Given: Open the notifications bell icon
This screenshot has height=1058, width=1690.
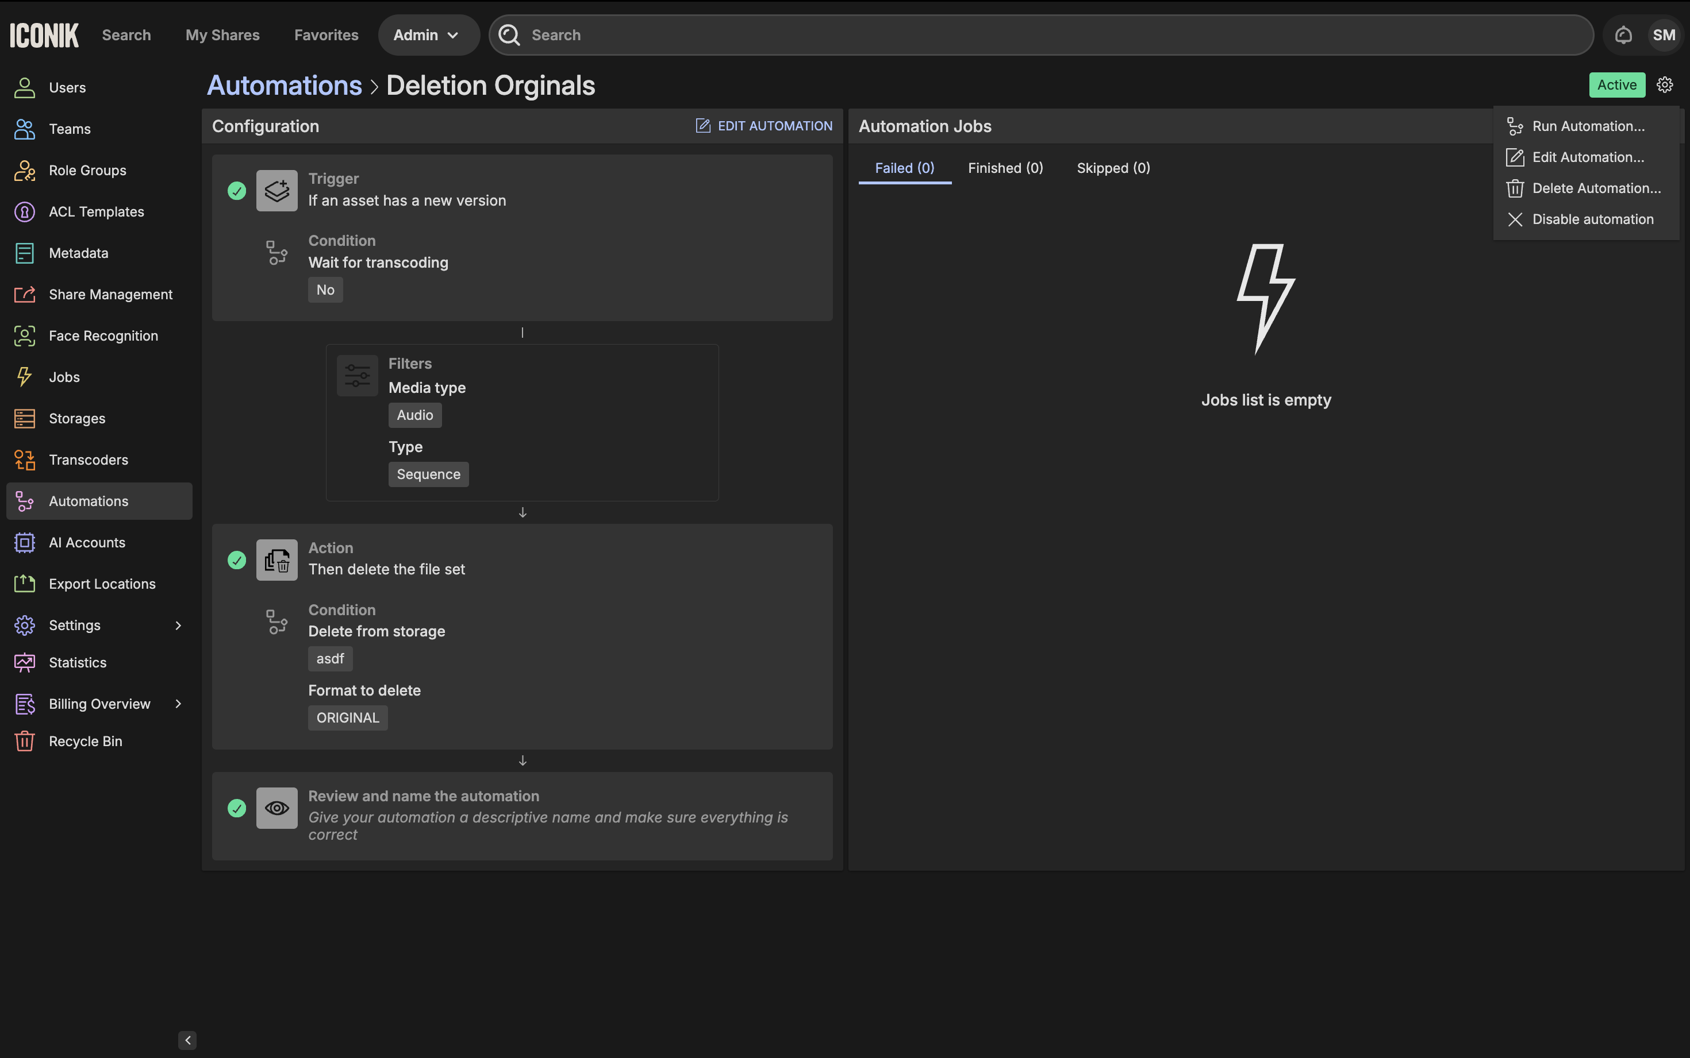Looking at the screenshot, I should (1623, 35).
